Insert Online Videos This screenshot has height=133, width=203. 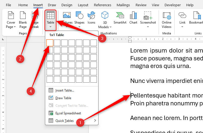pos(167,16)
